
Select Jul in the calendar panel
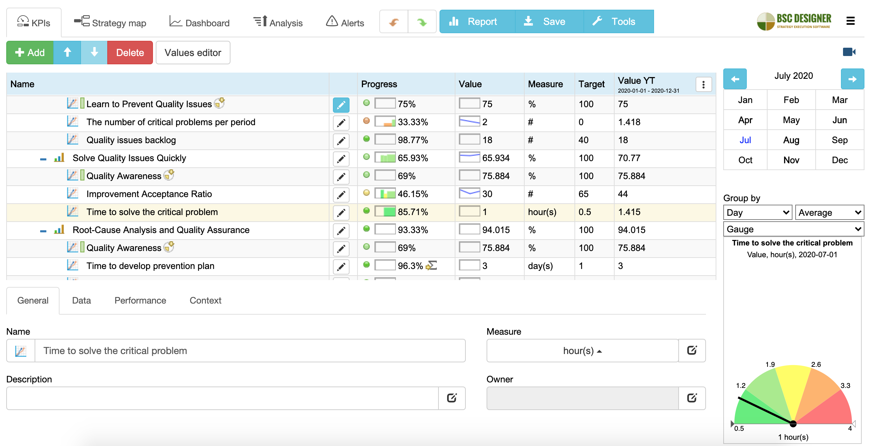pyautogui.click(x=745, y=140)
